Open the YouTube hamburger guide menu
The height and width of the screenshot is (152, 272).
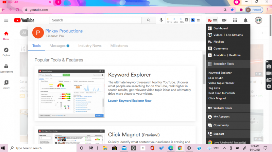[x=6, y=20]
